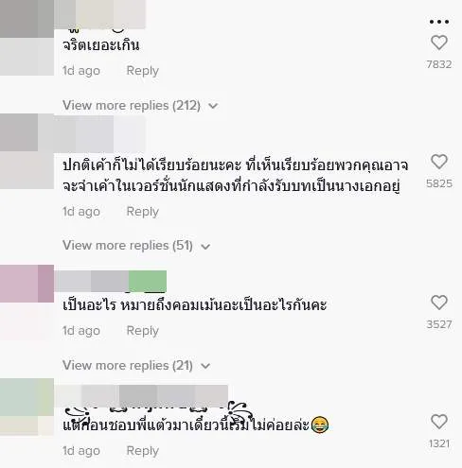Screen dimensions: 462x468
Task: Reply to the comment starting ปกติเค้าก็ไม่ได้เรียบร้อย
Action: pyautogui.click(x=143, y=212)
